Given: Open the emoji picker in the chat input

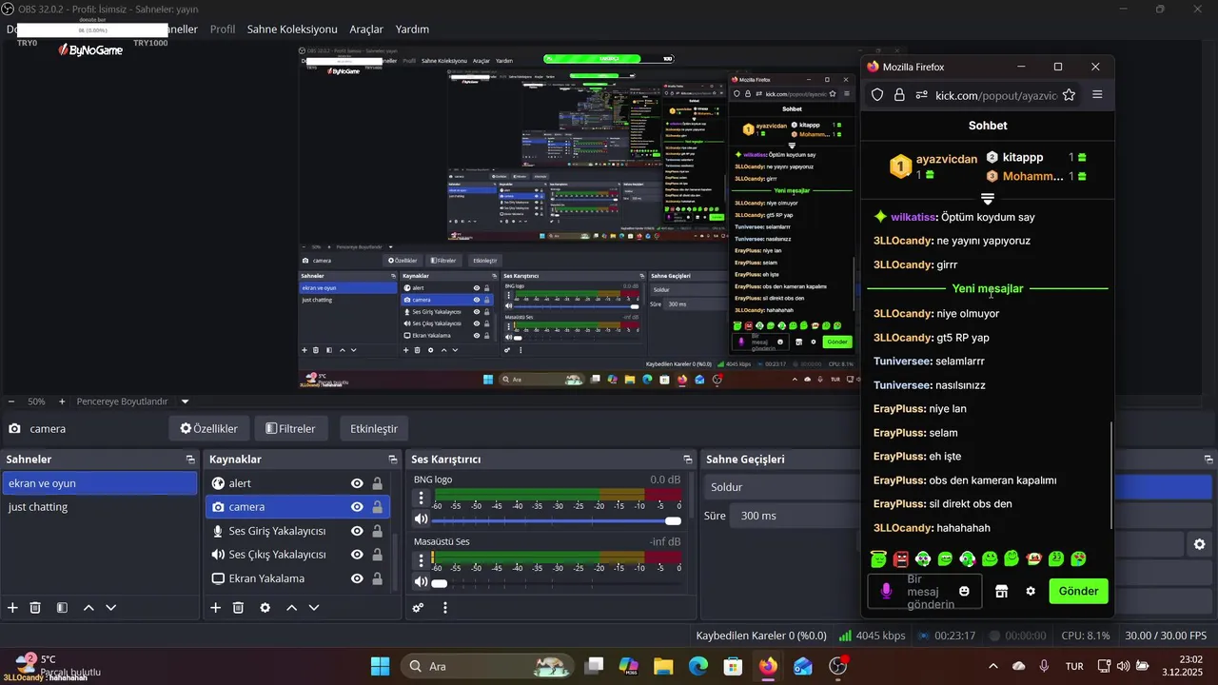Looking at the screenshot, I should tap(964, 591).
